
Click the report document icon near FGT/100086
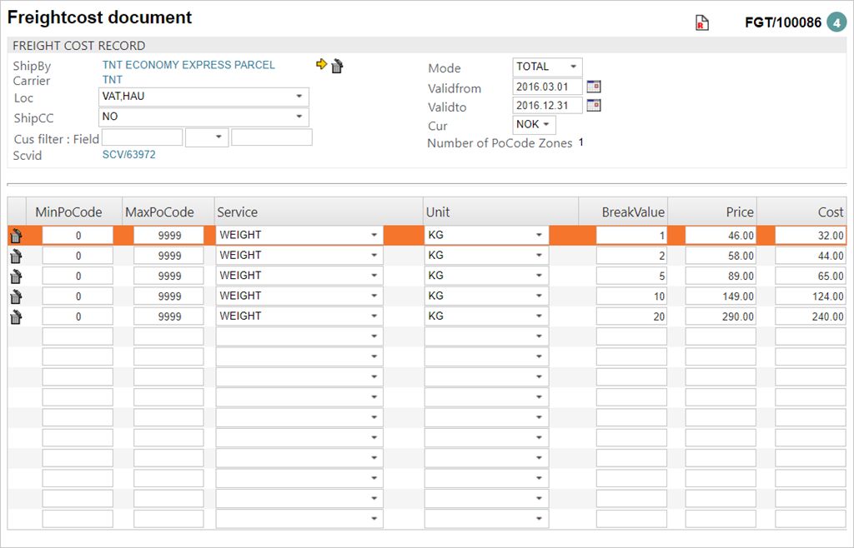(x=701, y=23)
